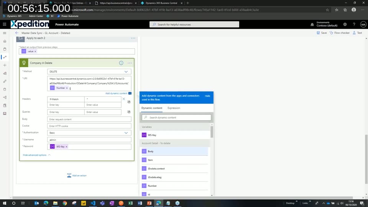
Task: Click the dynamic content list scrollbar
Action: [x=212, y=131]
